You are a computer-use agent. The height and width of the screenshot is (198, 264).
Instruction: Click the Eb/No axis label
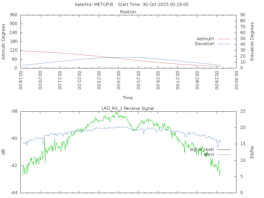coord(252,152)
